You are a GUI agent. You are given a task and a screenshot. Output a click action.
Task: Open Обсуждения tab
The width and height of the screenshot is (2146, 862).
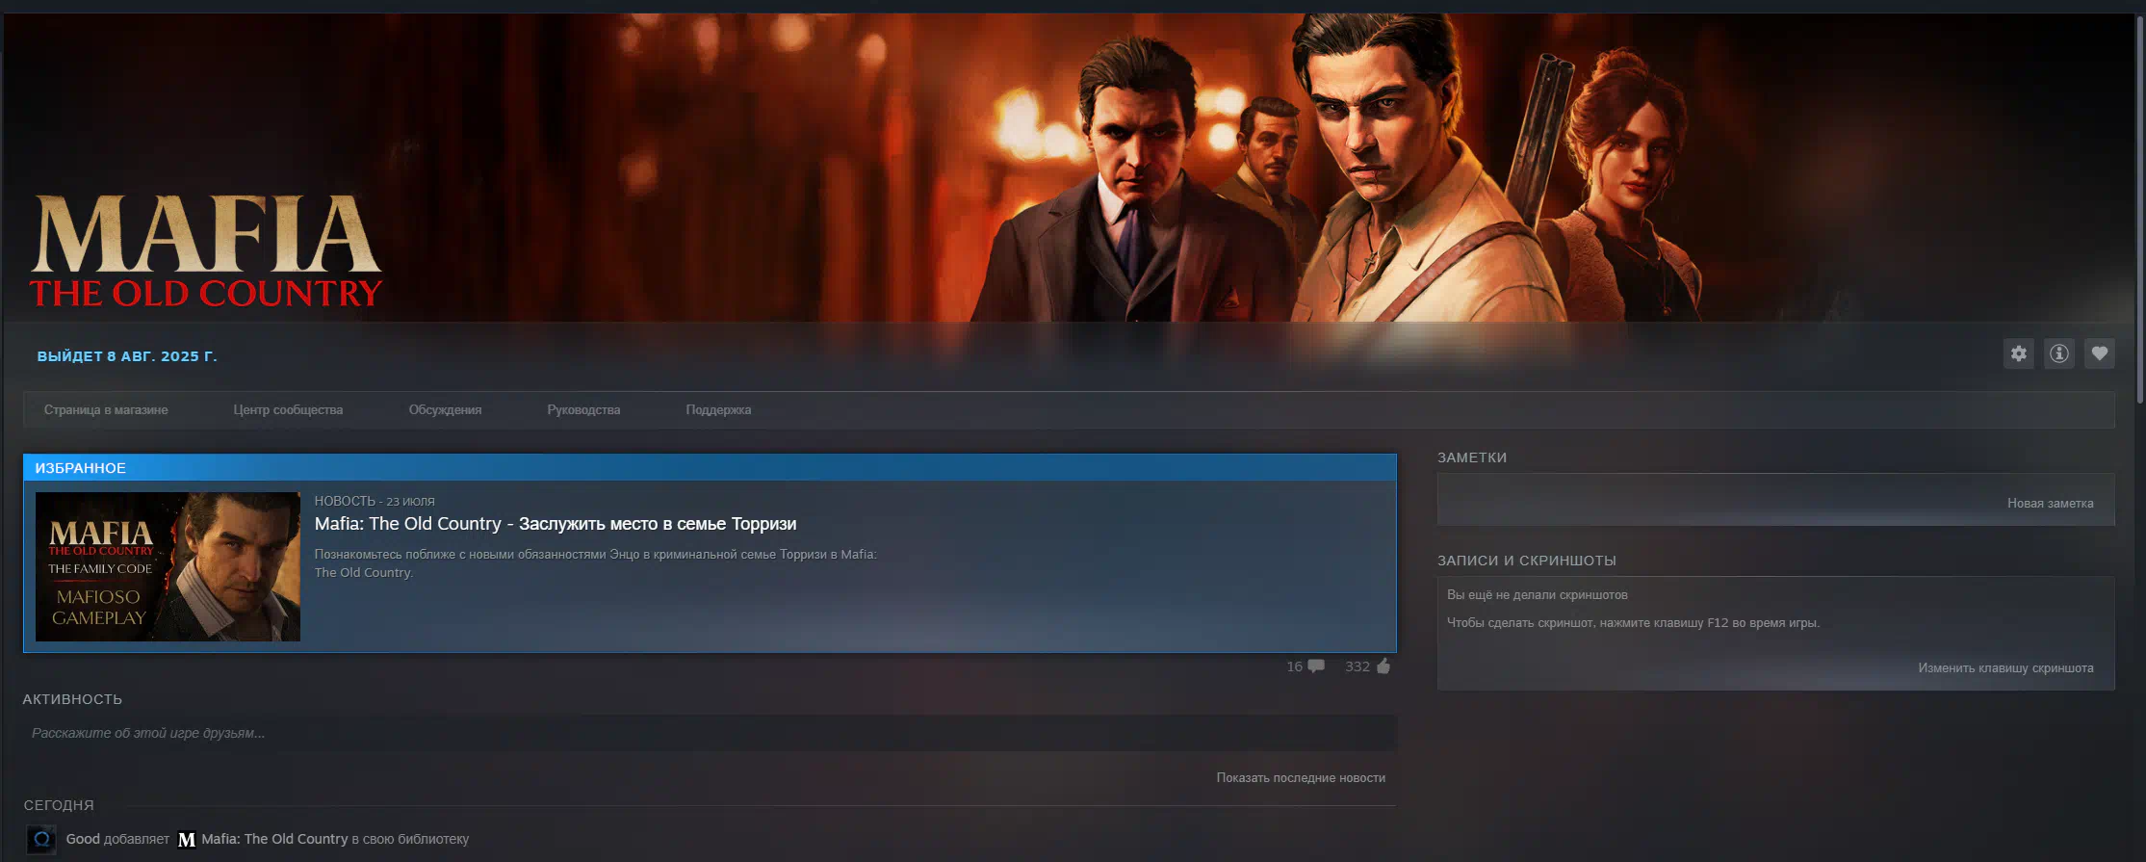point(445,410)
